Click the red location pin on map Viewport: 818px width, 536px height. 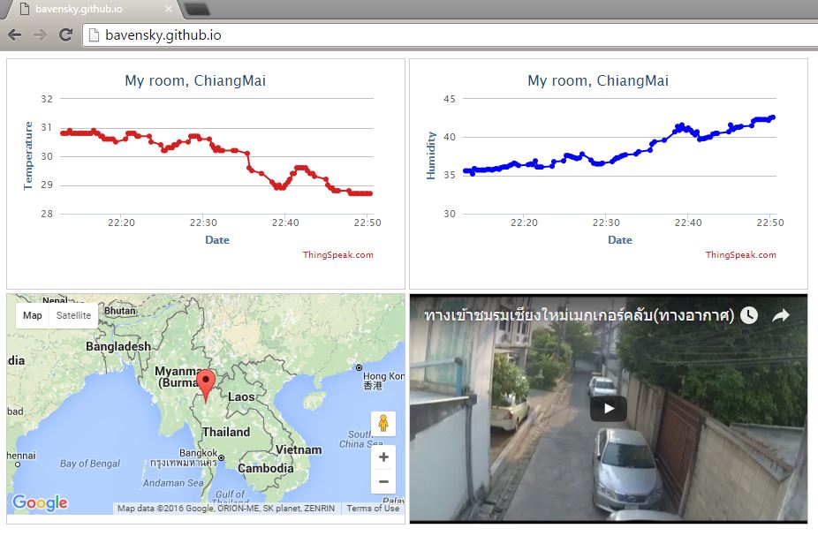pyautogui.click(x=206, y=386)
